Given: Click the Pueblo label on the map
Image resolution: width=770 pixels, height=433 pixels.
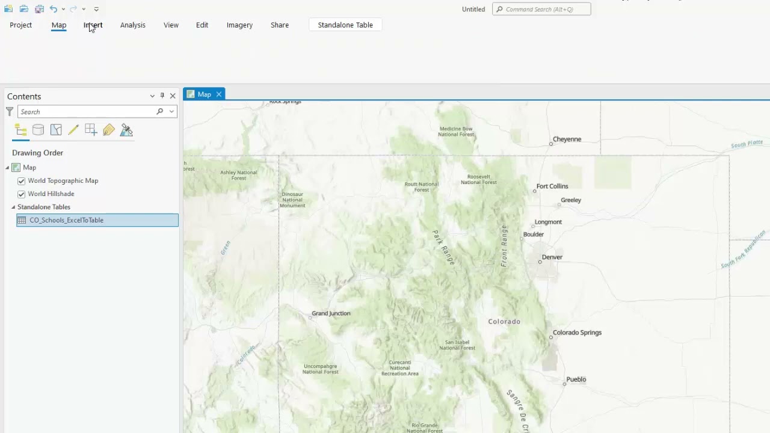Looking at the screenshot, I should click(576, 379).
